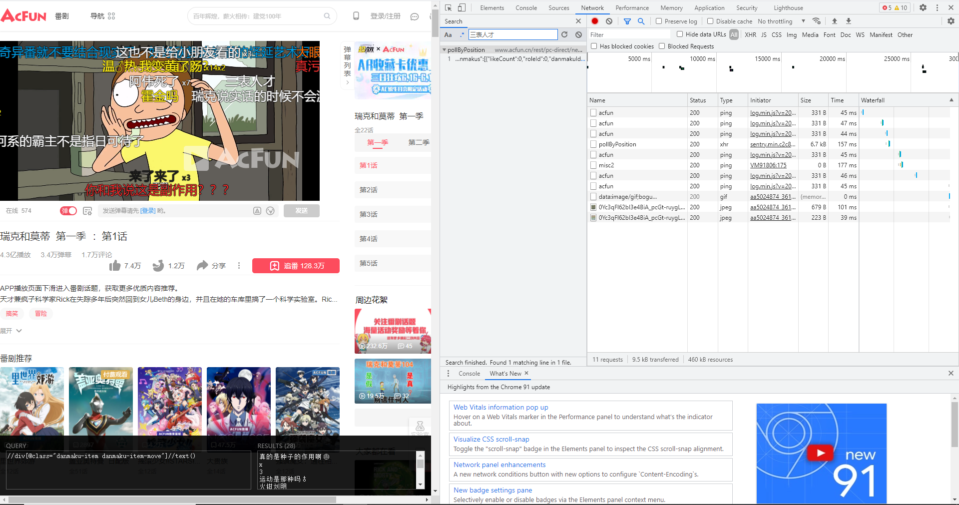The image size is (959, 505).
Task: Open the Performance tab
Action: tap(632, 7)
